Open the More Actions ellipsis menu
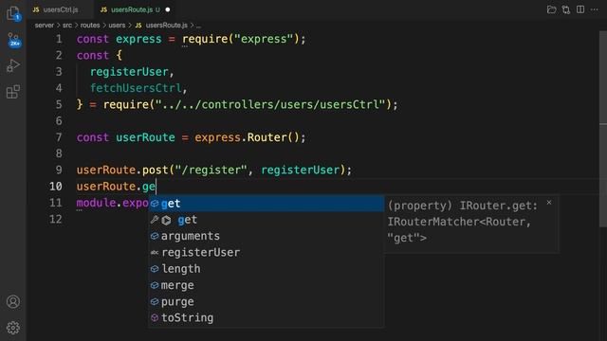The height and width of the screenshot is (341, 607). point(595,9)
